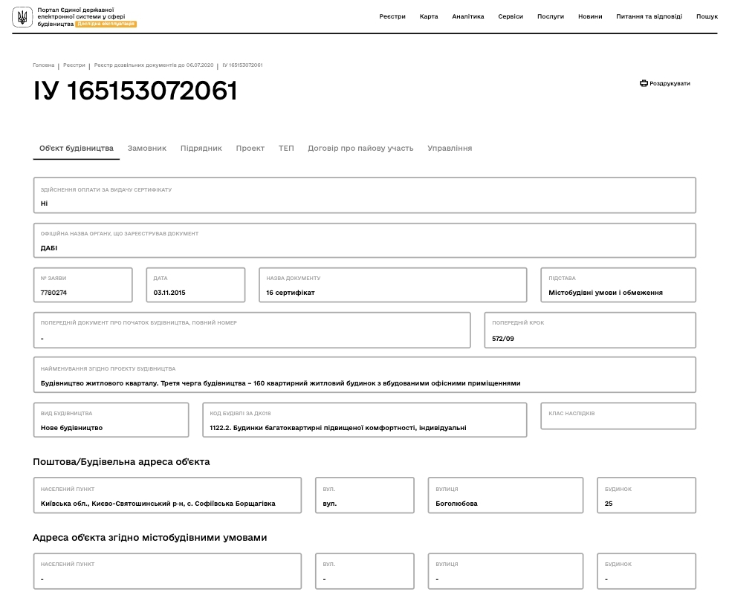Click the street type value вул.

pyautogui.click(x=330, y=504)
